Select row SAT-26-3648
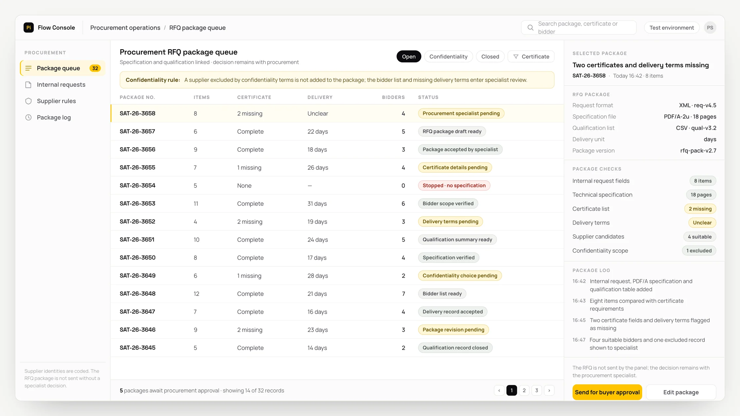 click(x=337, y=294)
